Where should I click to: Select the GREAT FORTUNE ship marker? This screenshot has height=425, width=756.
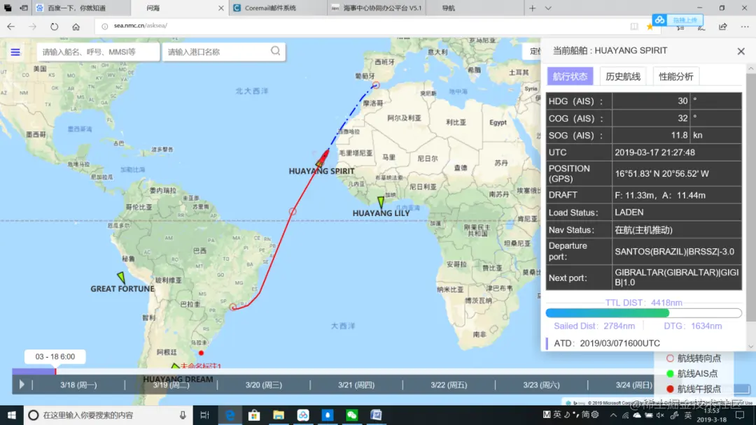click(x=121, y=278)
